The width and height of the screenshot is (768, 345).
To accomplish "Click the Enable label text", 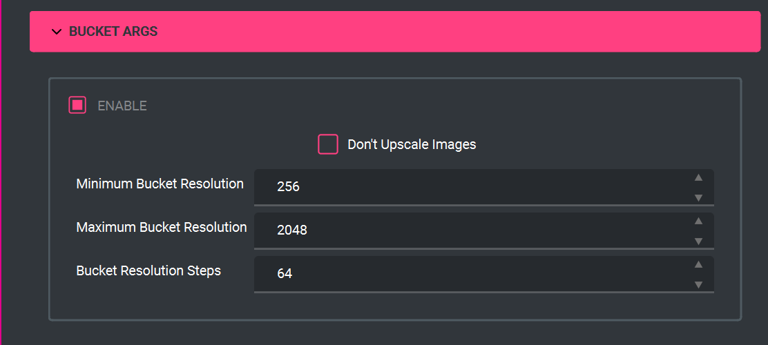I will point(122,106).
